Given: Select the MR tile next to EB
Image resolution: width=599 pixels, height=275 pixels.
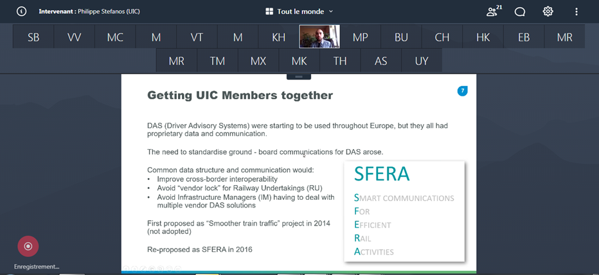Looking at the screenshot, I should pyautogui.click(x=565, y=37).
